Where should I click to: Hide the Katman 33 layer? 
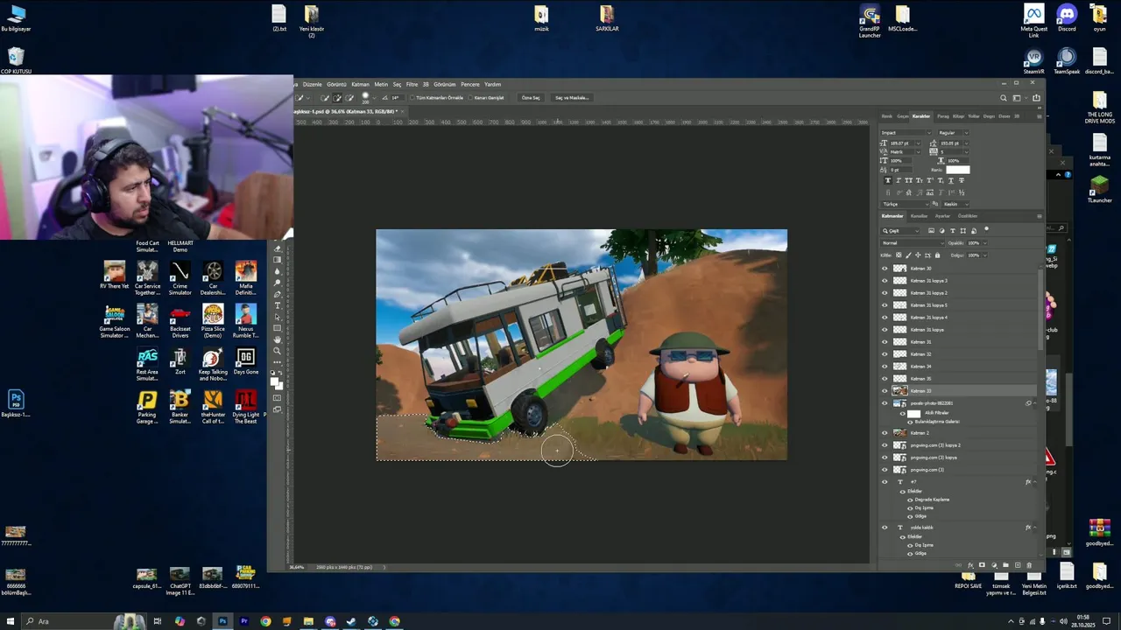click(885, 390)
